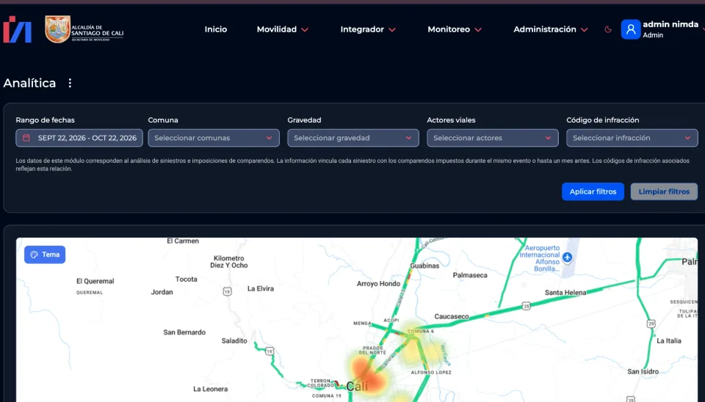Click the La Leonera map label
Image resolution: width=705 pixels, height=402 pixels.
(x=211, y=389)
